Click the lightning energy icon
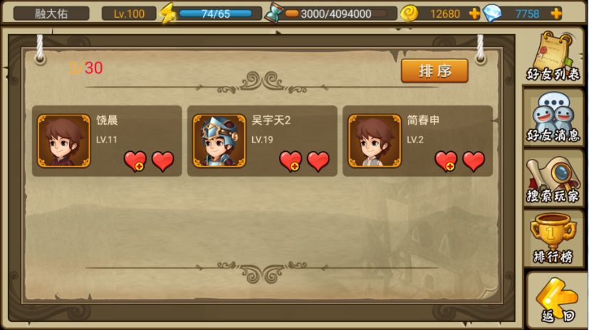The image size is (589, 330). tap(167, 14)
